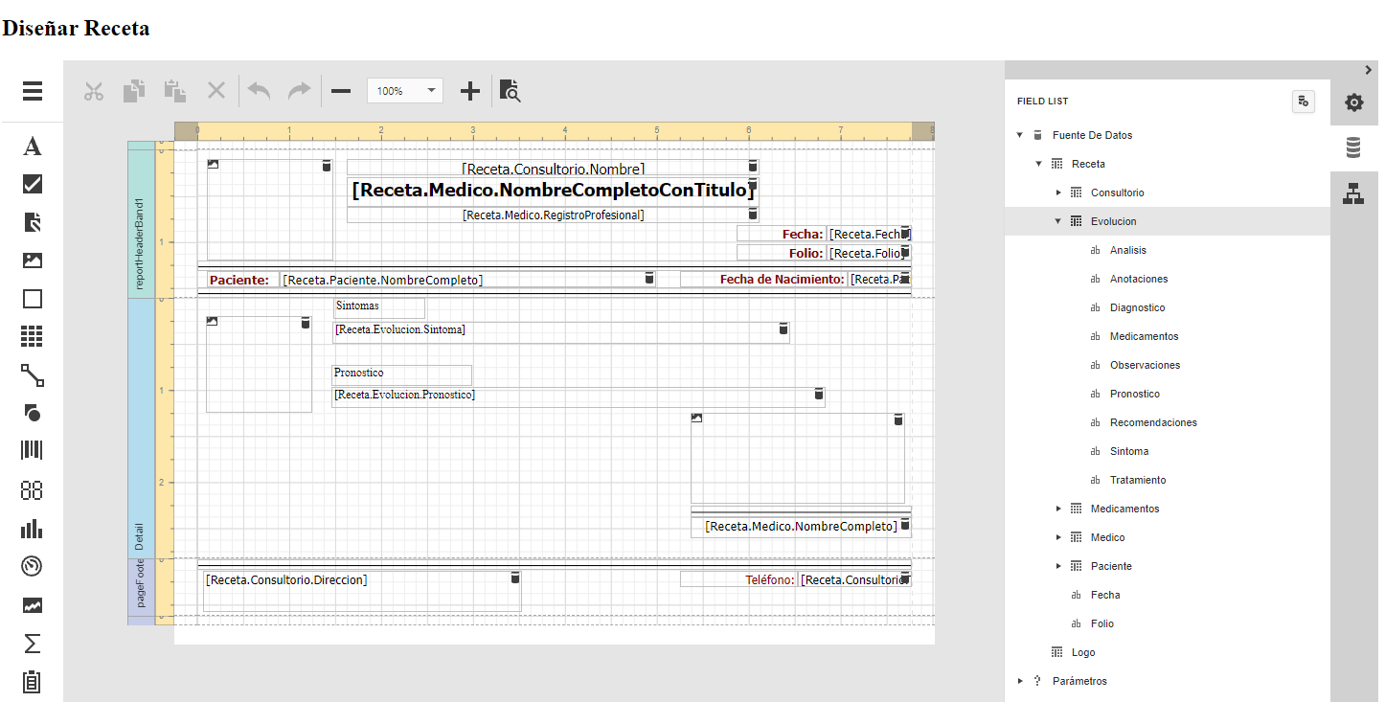Select [Receta.Medico.NombreCompletoConTitulo] label on canvas

click(554, 191)
